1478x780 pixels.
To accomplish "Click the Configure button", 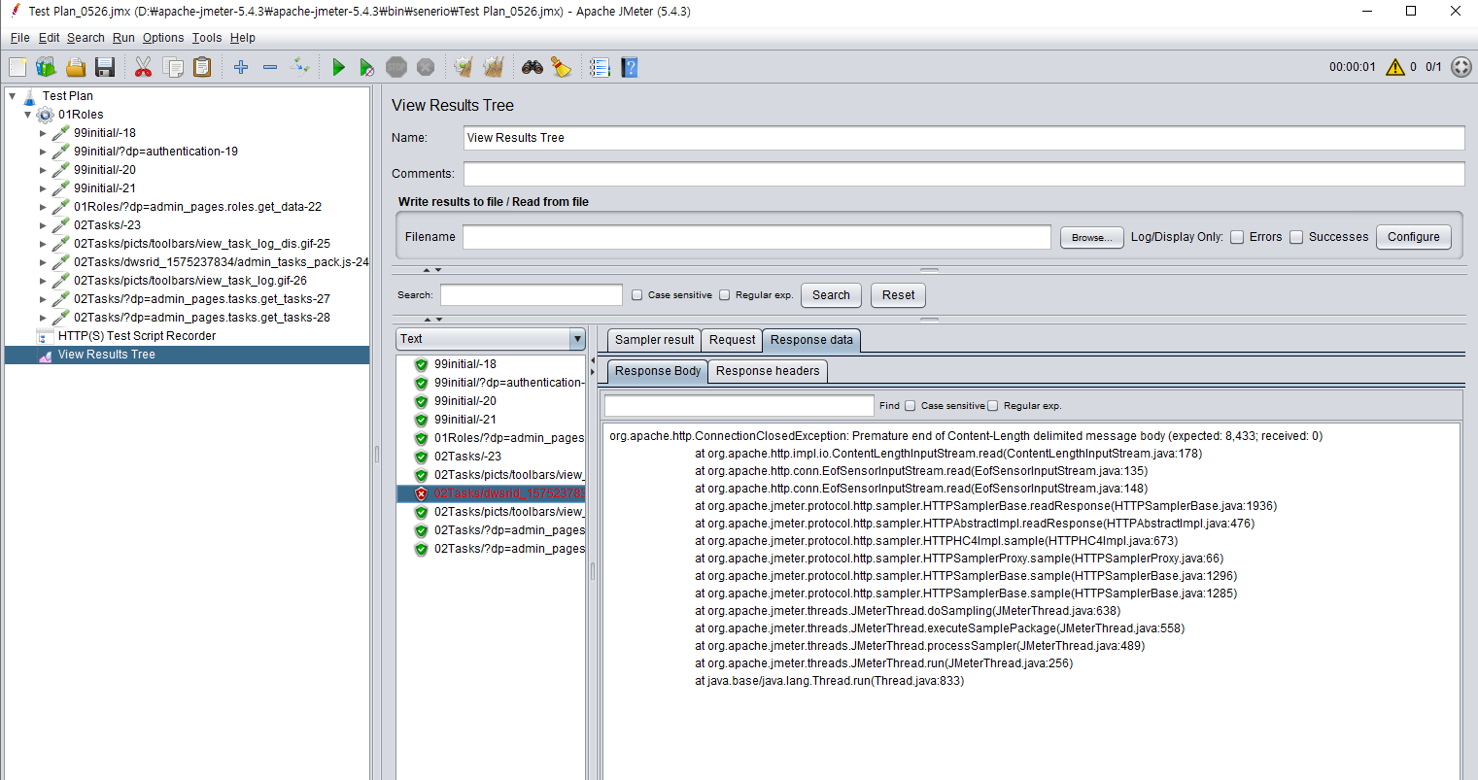I will coord(1414,237).
